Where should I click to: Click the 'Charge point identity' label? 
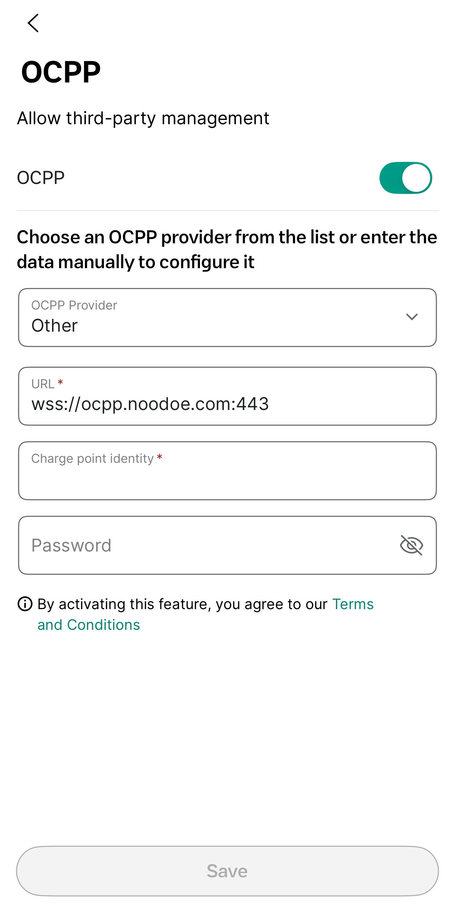click(92, 458)
